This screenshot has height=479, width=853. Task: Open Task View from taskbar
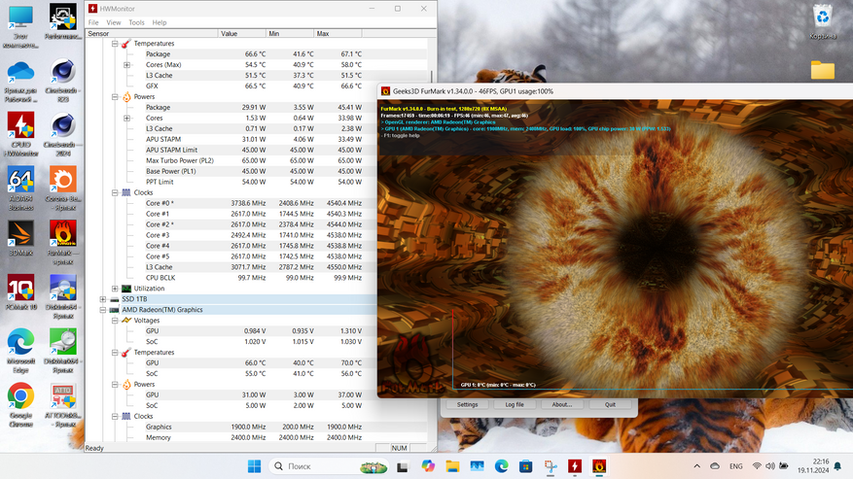pyautogui.click(x=403, y=466)
